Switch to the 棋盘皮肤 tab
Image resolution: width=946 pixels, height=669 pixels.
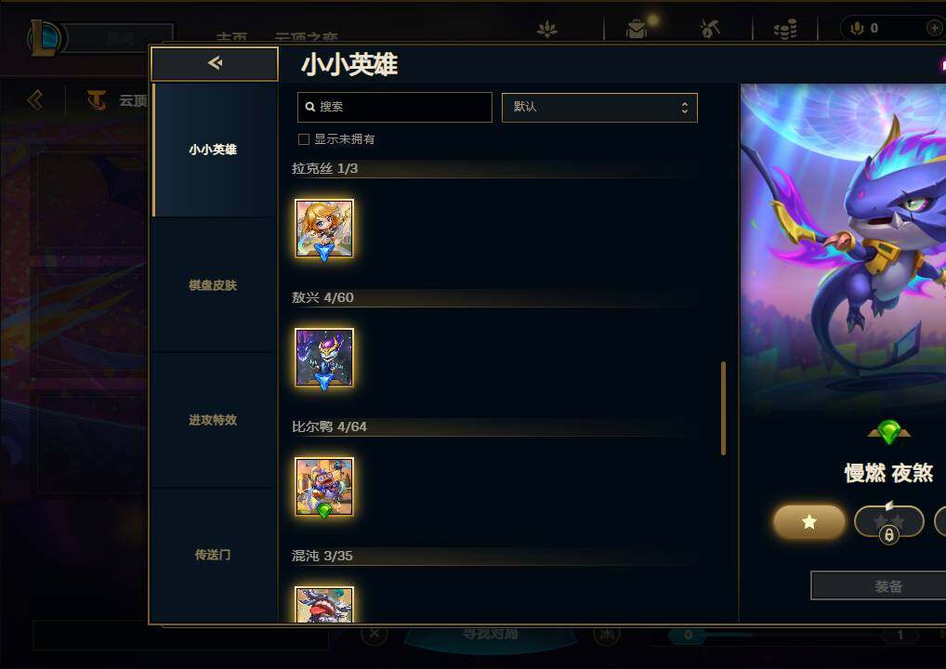pos(213,284)
